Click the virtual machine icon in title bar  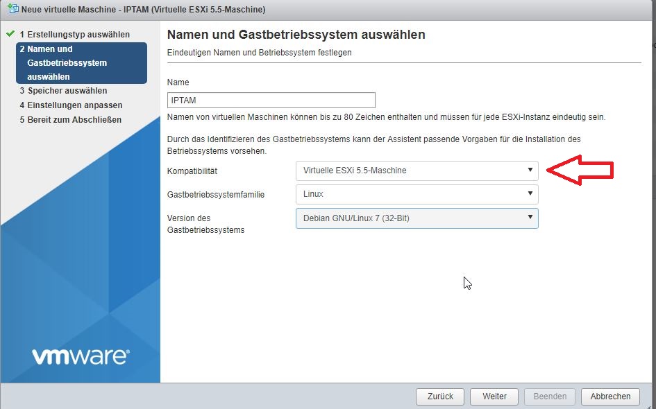(12, 10)
